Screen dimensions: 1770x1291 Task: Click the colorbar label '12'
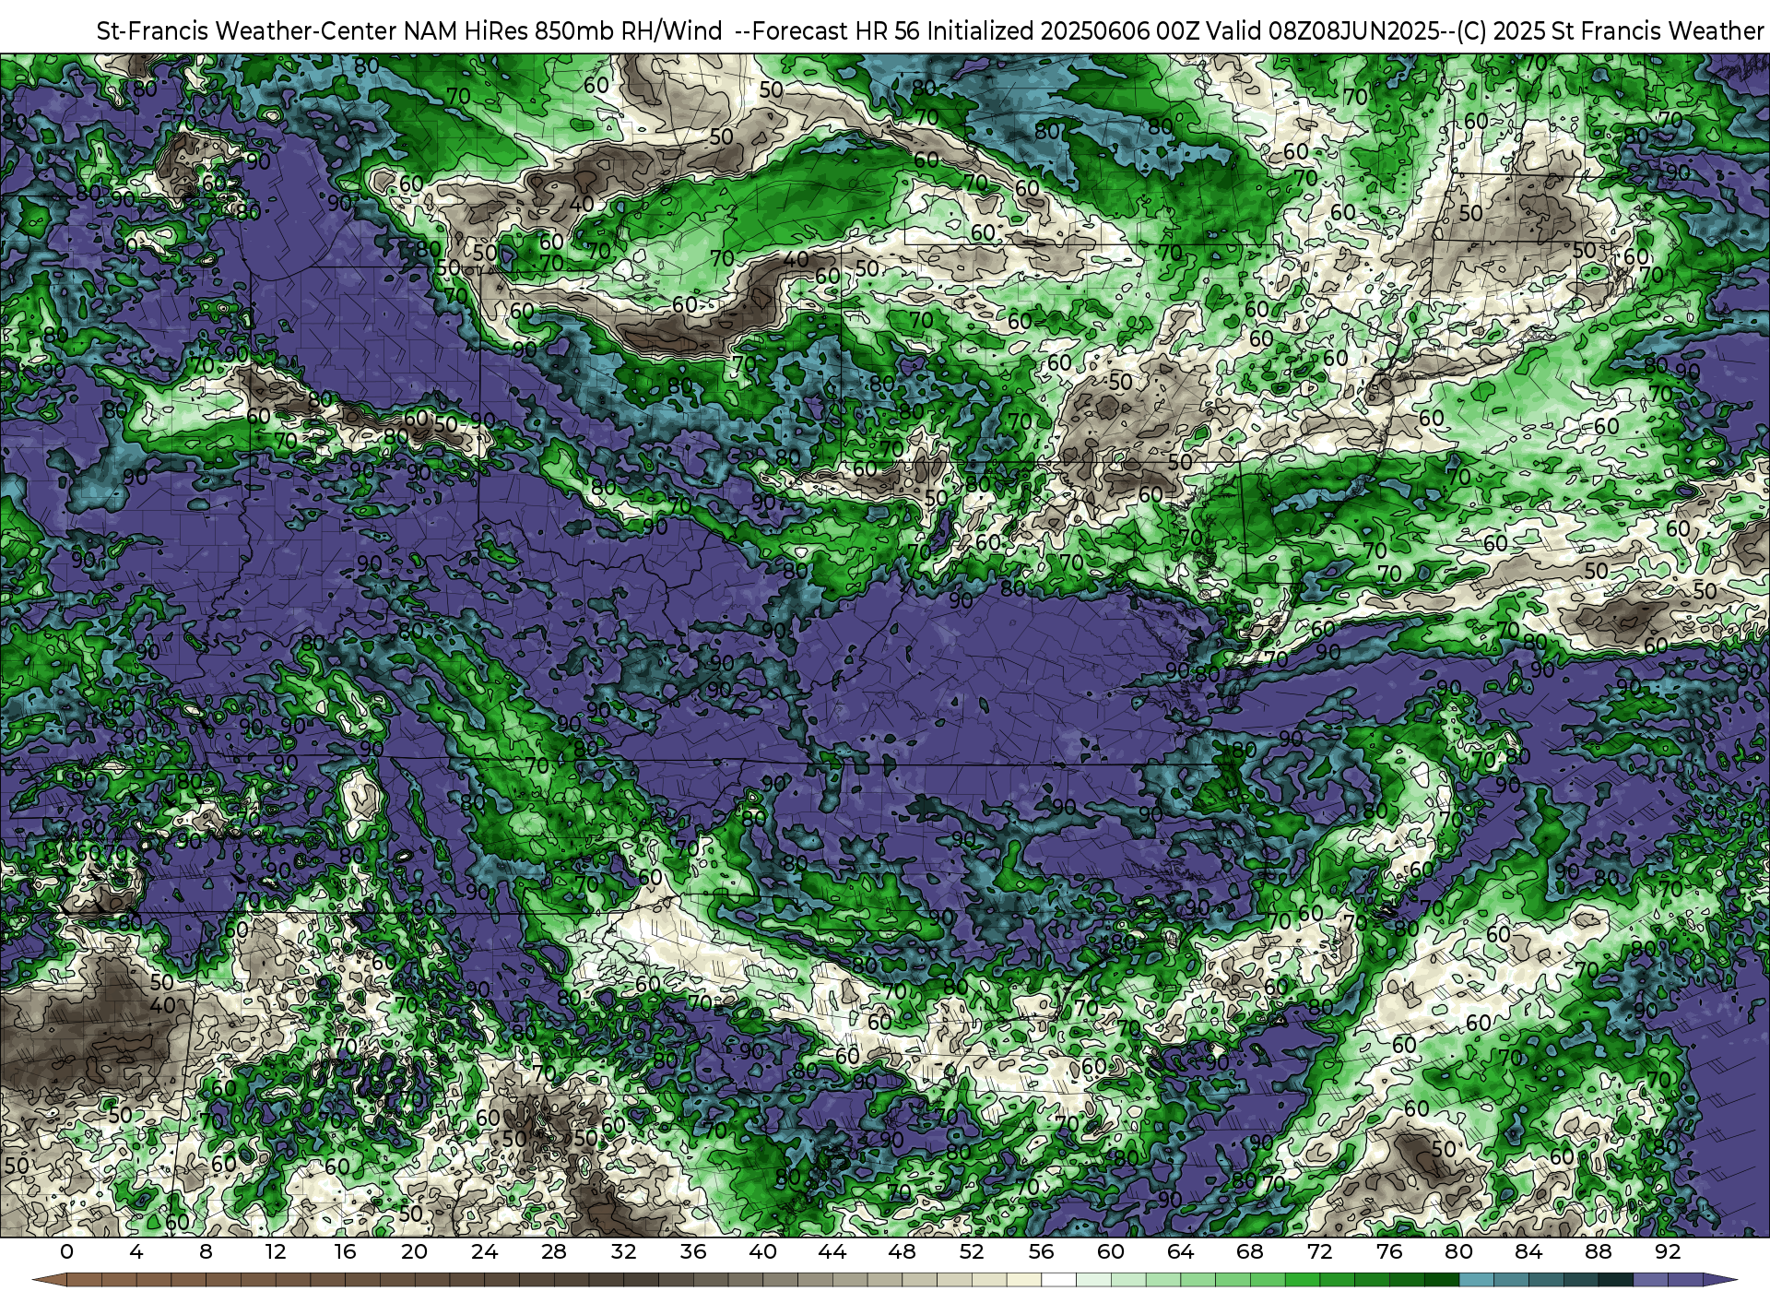click(x=276, y=1251)
